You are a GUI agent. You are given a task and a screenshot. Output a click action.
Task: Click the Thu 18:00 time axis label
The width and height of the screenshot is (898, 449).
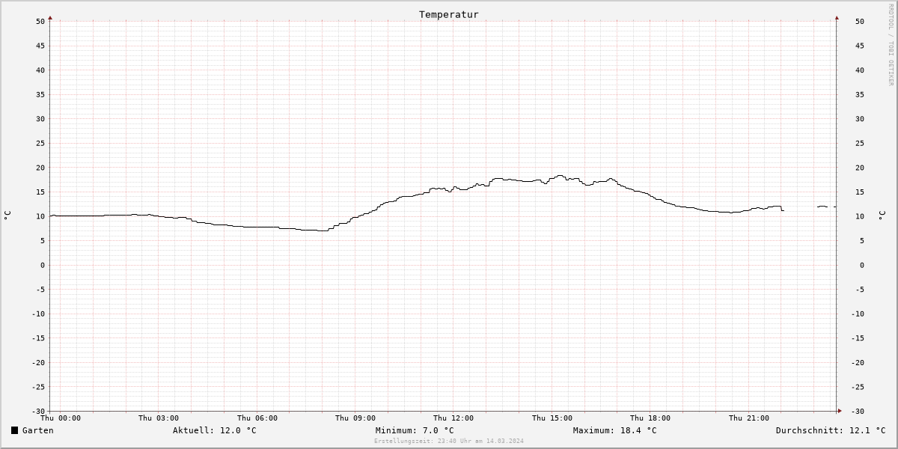tap(650, 418)
